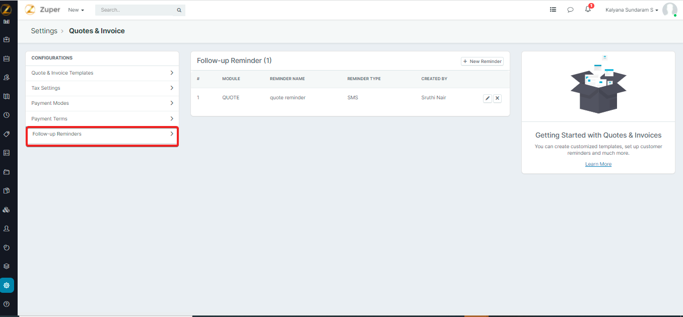Select Payment Terms configuration
The height and width of the screenshot is (317, 683).
pyautogui.click(x=102, y=119)
